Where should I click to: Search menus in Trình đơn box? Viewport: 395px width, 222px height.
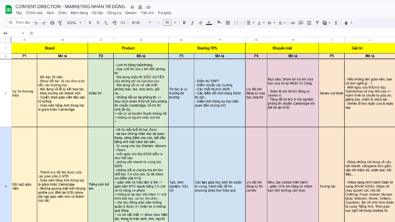(x=19, y=22)
